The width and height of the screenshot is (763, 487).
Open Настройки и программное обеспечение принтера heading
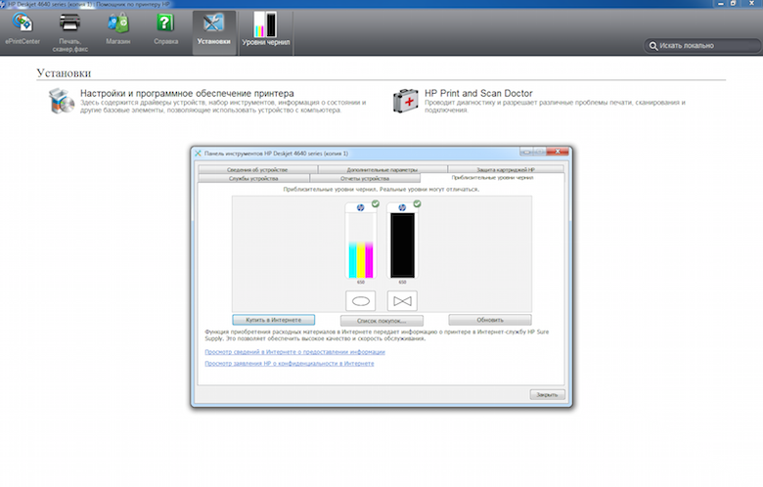(x=187, y=93)
